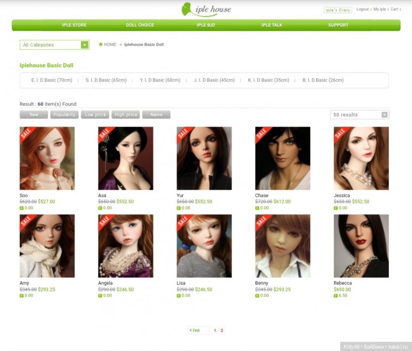Click the Iple House leaf logo

pyautogui.click(x=187, y=9)
